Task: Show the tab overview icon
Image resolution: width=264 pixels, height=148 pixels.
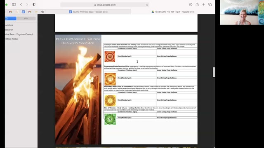Action: (x=210, y=5)
